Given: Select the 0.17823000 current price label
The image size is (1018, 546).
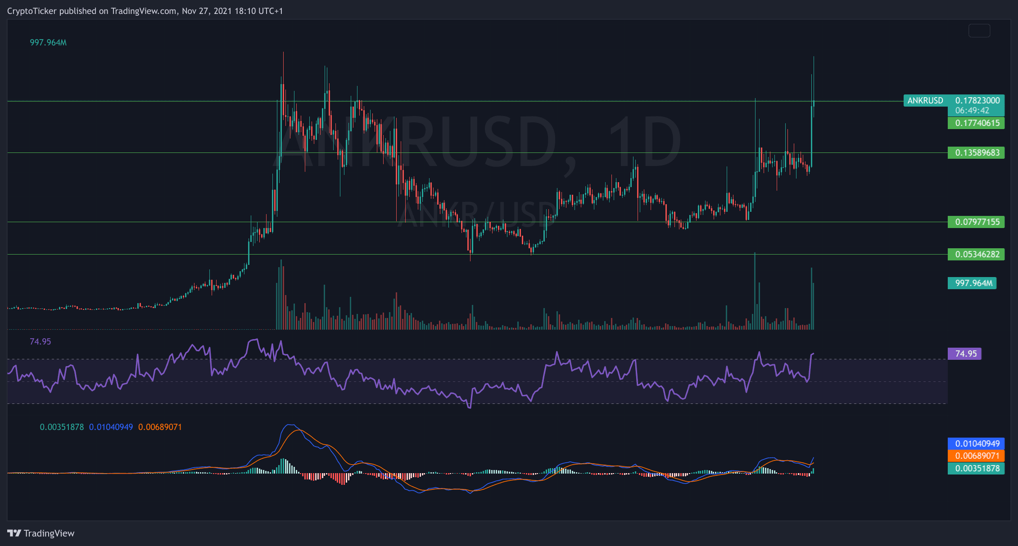Looking at the screenshot, I should coord(977,101).
